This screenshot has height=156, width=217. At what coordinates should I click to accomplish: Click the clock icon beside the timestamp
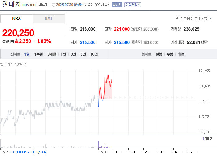coord(53,5)
